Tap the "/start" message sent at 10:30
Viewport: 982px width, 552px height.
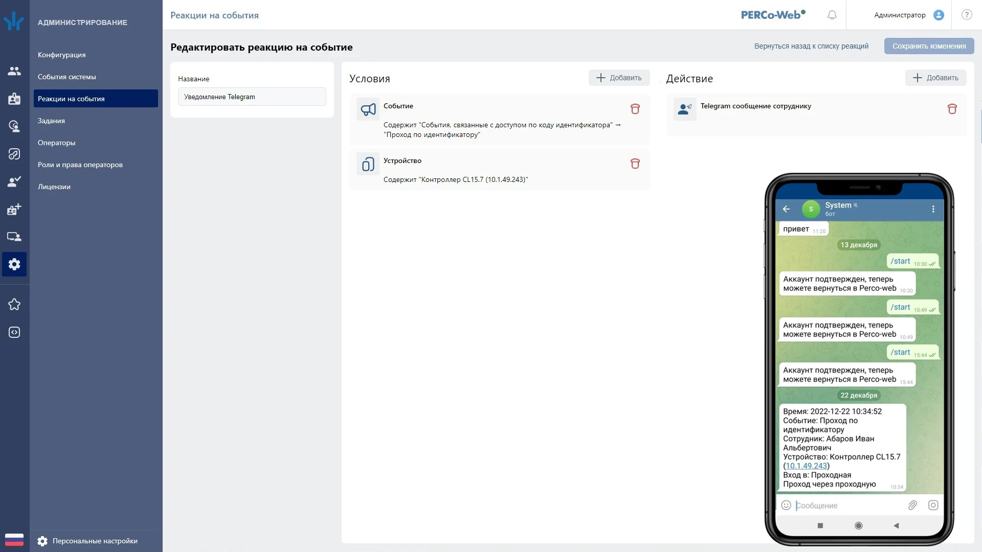[912, 261]
